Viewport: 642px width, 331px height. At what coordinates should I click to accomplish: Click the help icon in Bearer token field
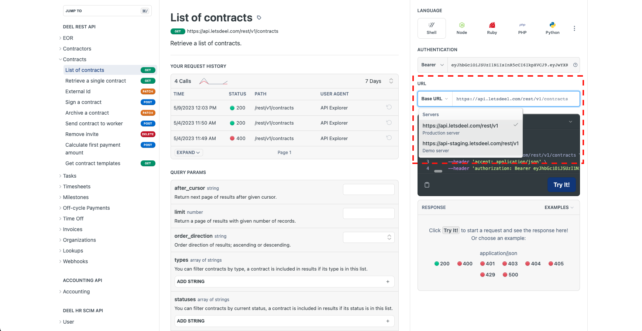pyautogui.click(x=575, y=65)
